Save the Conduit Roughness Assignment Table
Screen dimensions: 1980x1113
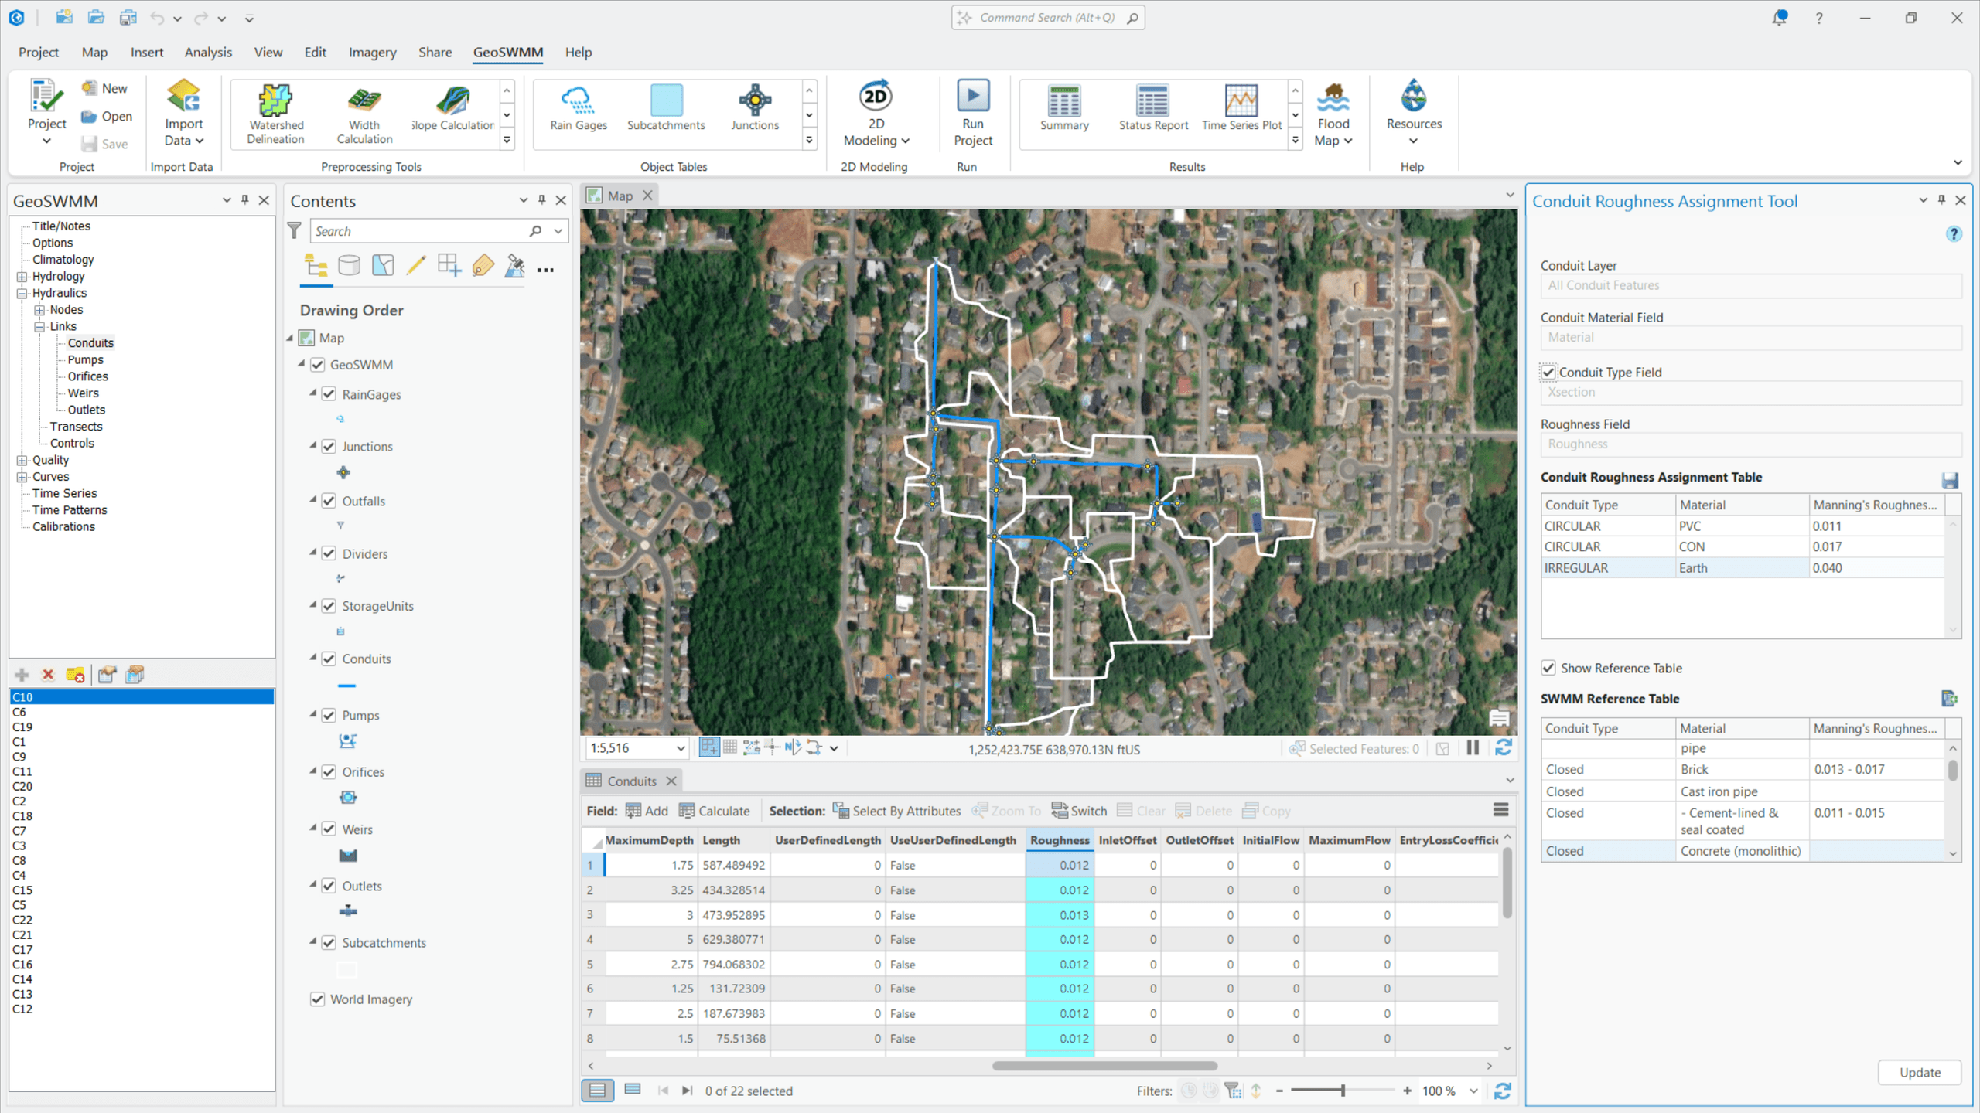[x=1951, y=481]
